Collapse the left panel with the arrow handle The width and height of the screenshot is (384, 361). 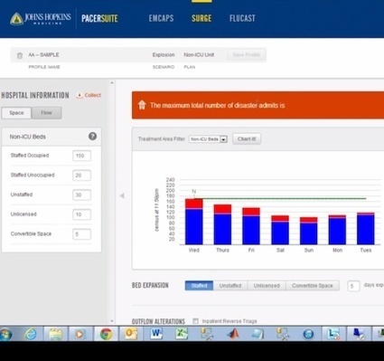pyautogui.click(x=122, y=195)
